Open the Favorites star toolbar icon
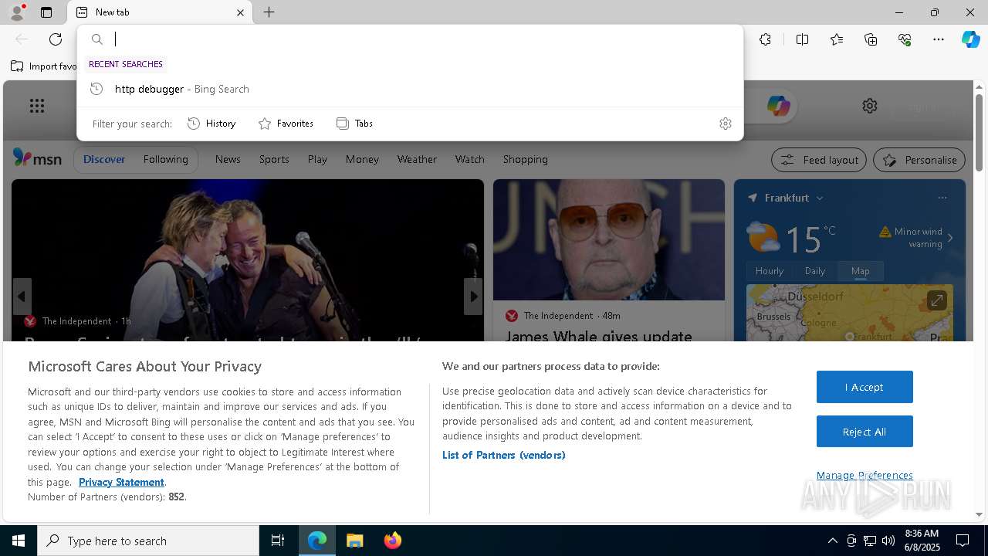 [x=837, y=39]
